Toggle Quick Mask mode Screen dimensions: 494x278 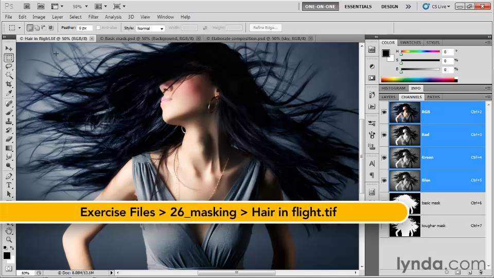9,269
